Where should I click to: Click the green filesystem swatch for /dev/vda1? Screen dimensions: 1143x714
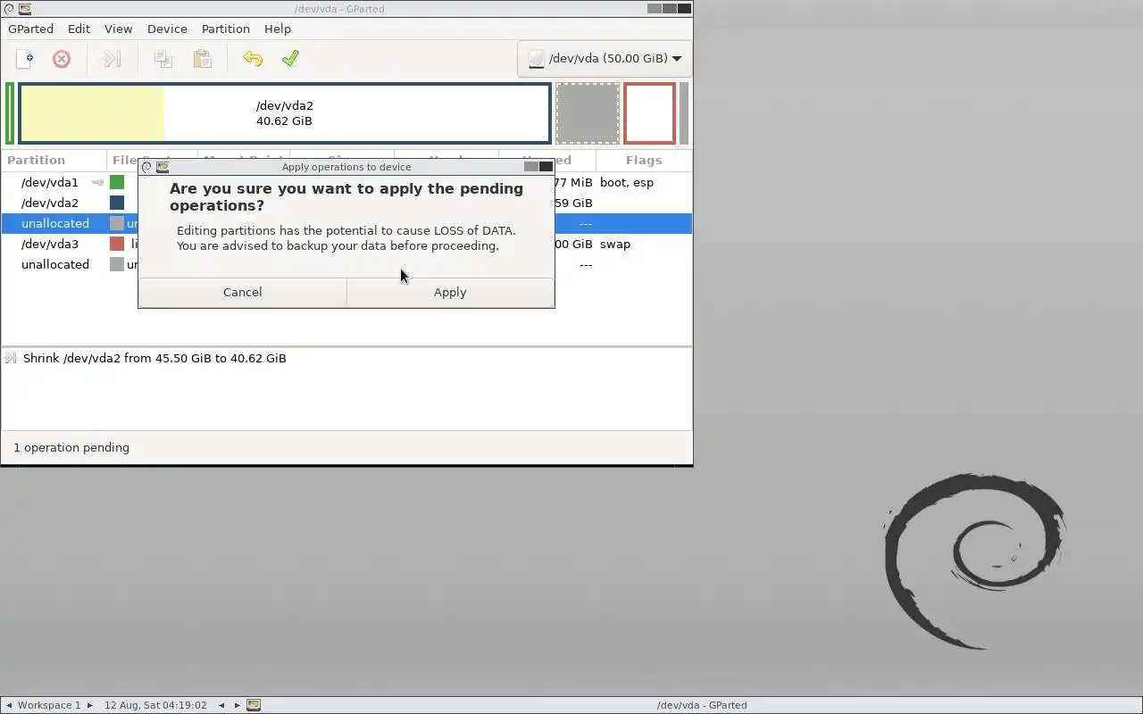pos(117,182)
